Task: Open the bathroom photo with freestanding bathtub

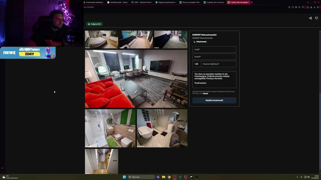Action: coord(162,128)
